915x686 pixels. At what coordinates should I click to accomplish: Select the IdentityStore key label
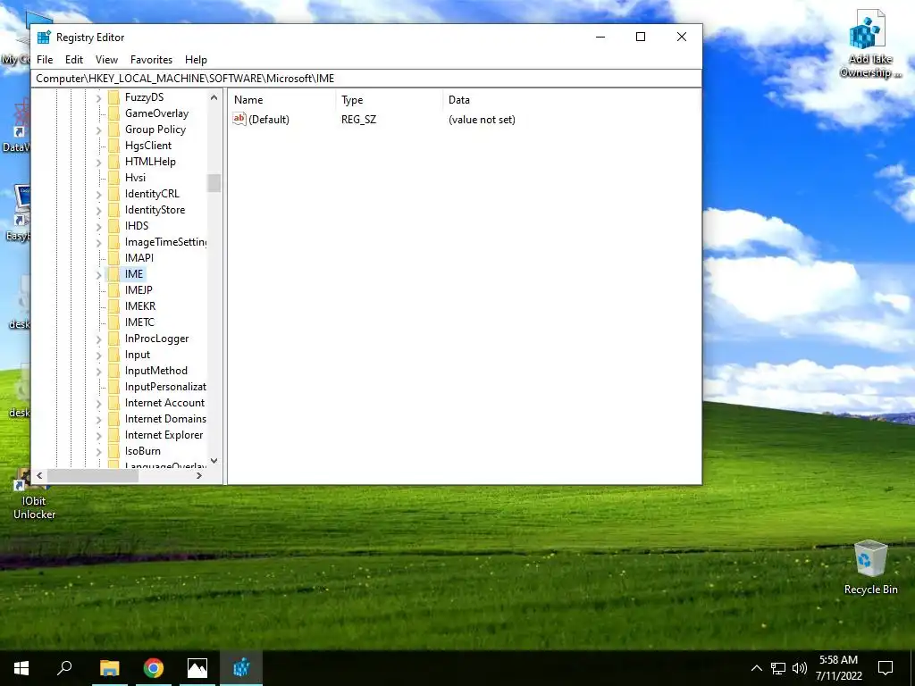[155, 210]
